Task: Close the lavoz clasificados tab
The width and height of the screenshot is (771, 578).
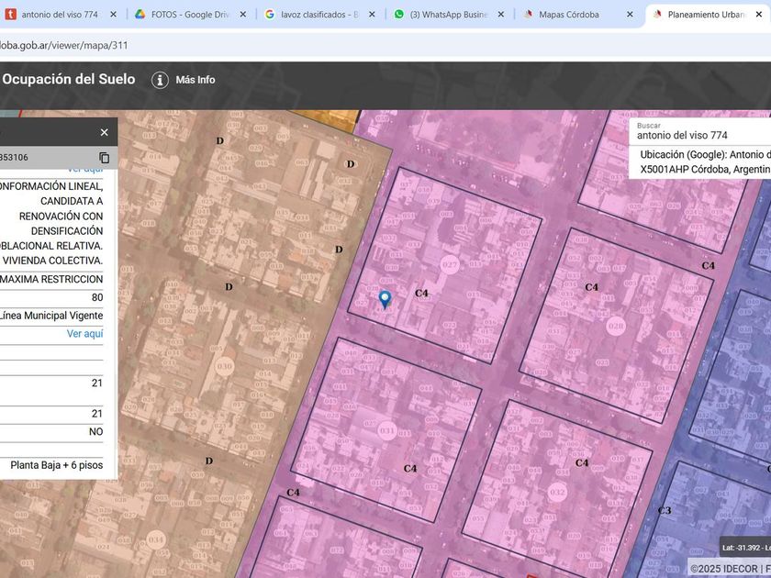Action: pos(371,15)
